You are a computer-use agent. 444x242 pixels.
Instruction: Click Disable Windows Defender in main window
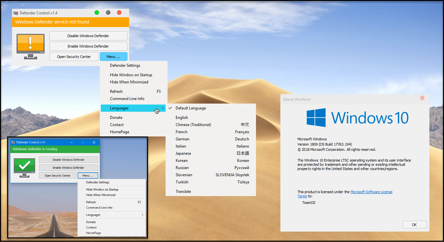pos(88,36)
